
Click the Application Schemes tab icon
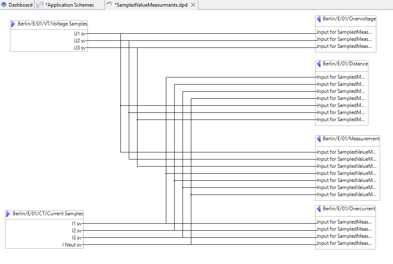[x=40, y=5]
